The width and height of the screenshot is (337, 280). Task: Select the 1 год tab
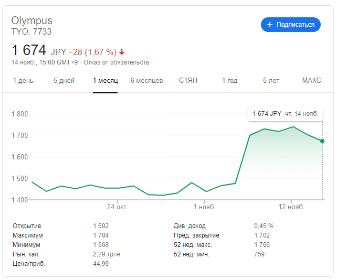click(x=229, y=81)
